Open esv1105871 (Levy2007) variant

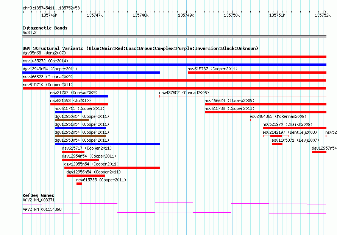coord(295,140)
